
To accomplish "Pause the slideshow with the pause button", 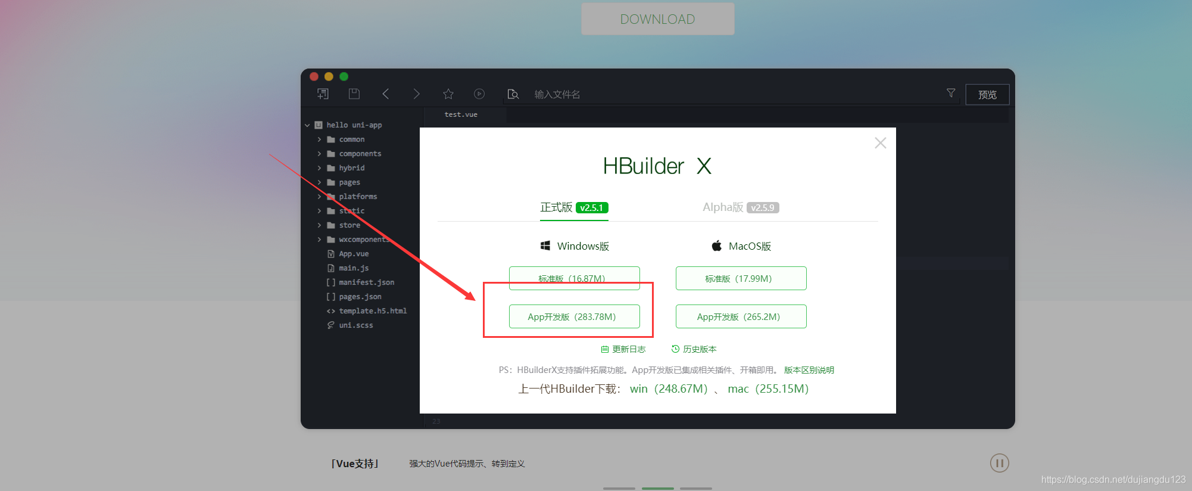I will coord(1000,463).
